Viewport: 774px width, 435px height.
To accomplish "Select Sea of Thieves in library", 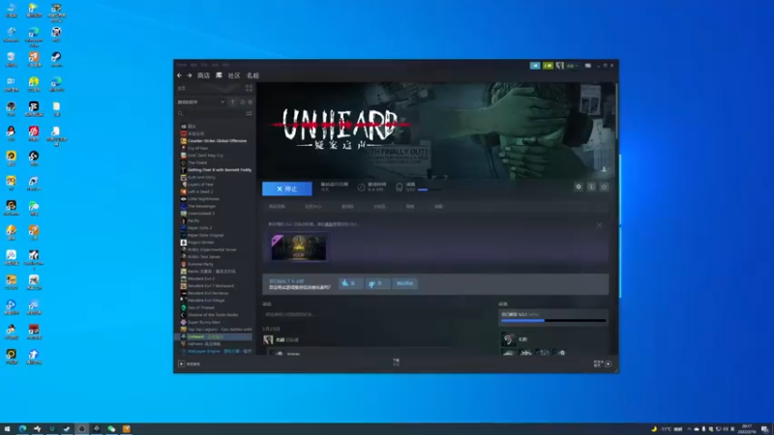I will point(201,307).
